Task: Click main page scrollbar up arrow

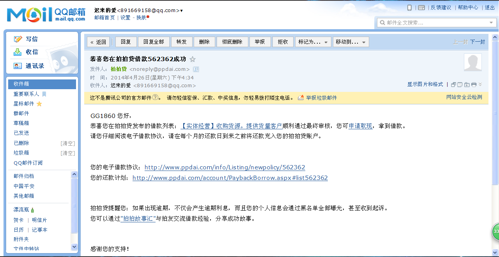Action: [x=495, y=38]
